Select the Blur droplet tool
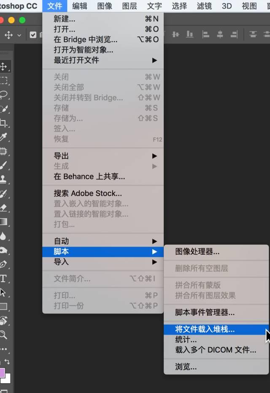This screenshot has width=270, height=393. click(3, 236)
